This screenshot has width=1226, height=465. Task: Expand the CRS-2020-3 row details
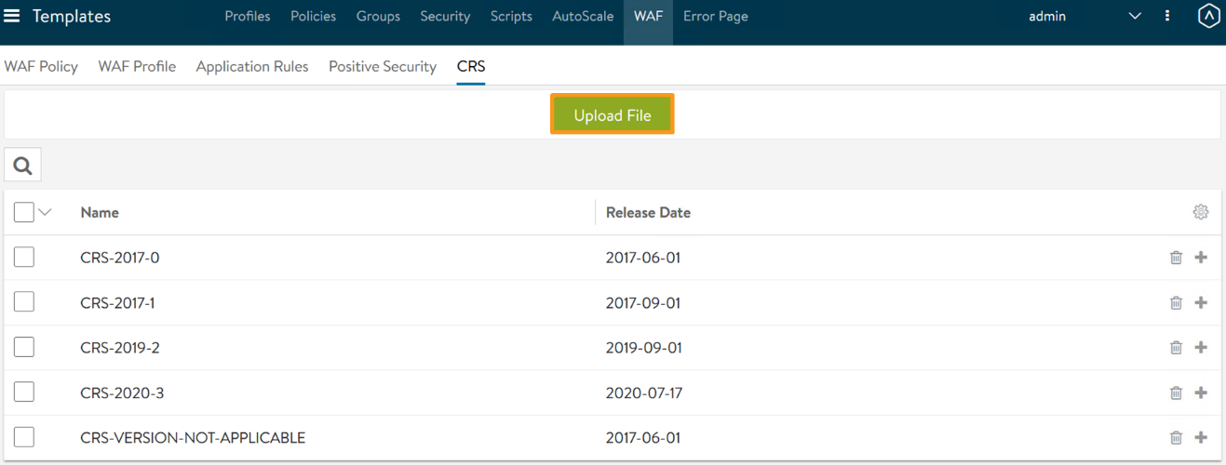(x=1201, y=392)
